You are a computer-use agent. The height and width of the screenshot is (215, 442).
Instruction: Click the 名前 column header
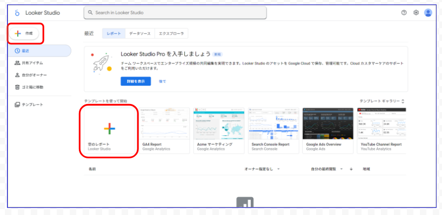point(92,169)
